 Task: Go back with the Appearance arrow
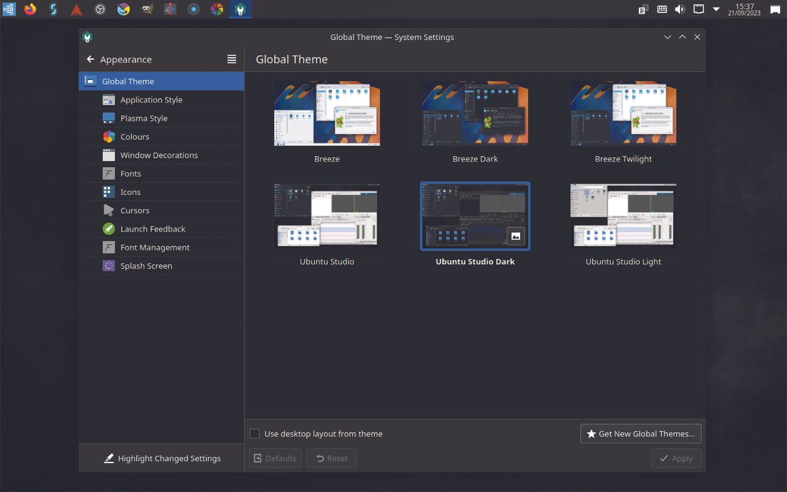[x=91, y=59]
